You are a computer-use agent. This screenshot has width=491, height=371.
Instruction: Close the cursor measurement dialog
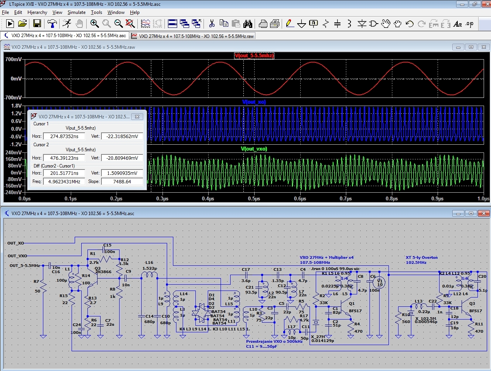[137, 116]
